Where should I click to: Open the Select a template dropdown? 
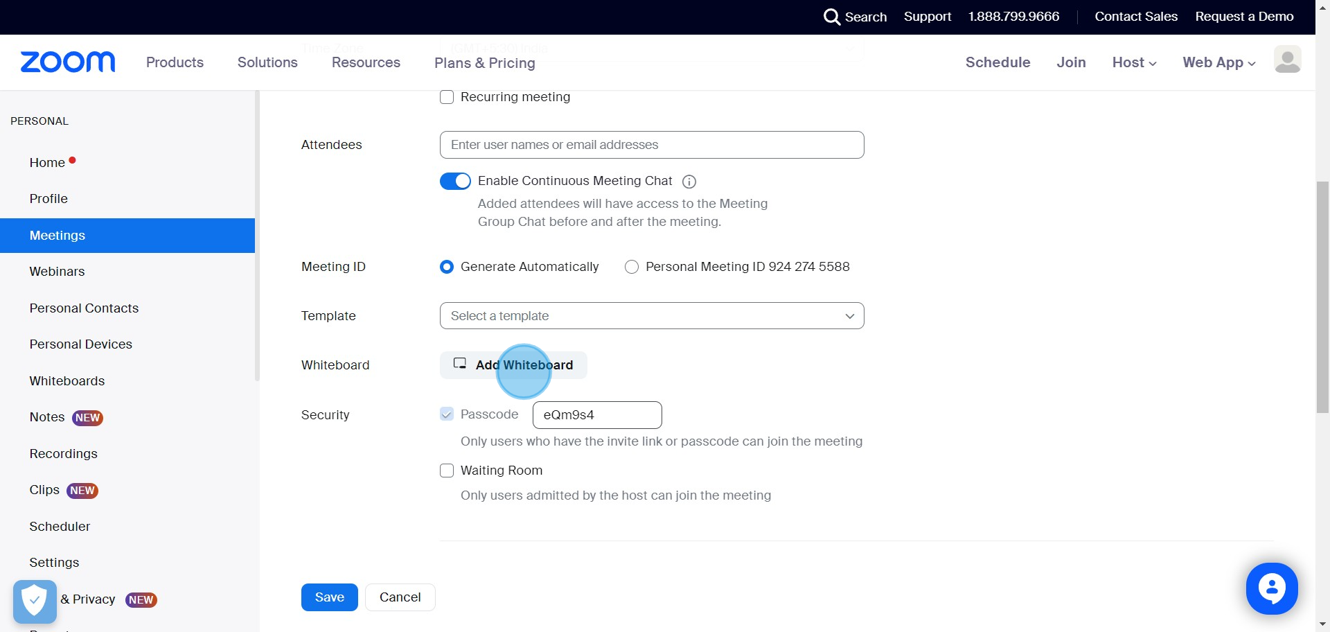tap(652, 316)
